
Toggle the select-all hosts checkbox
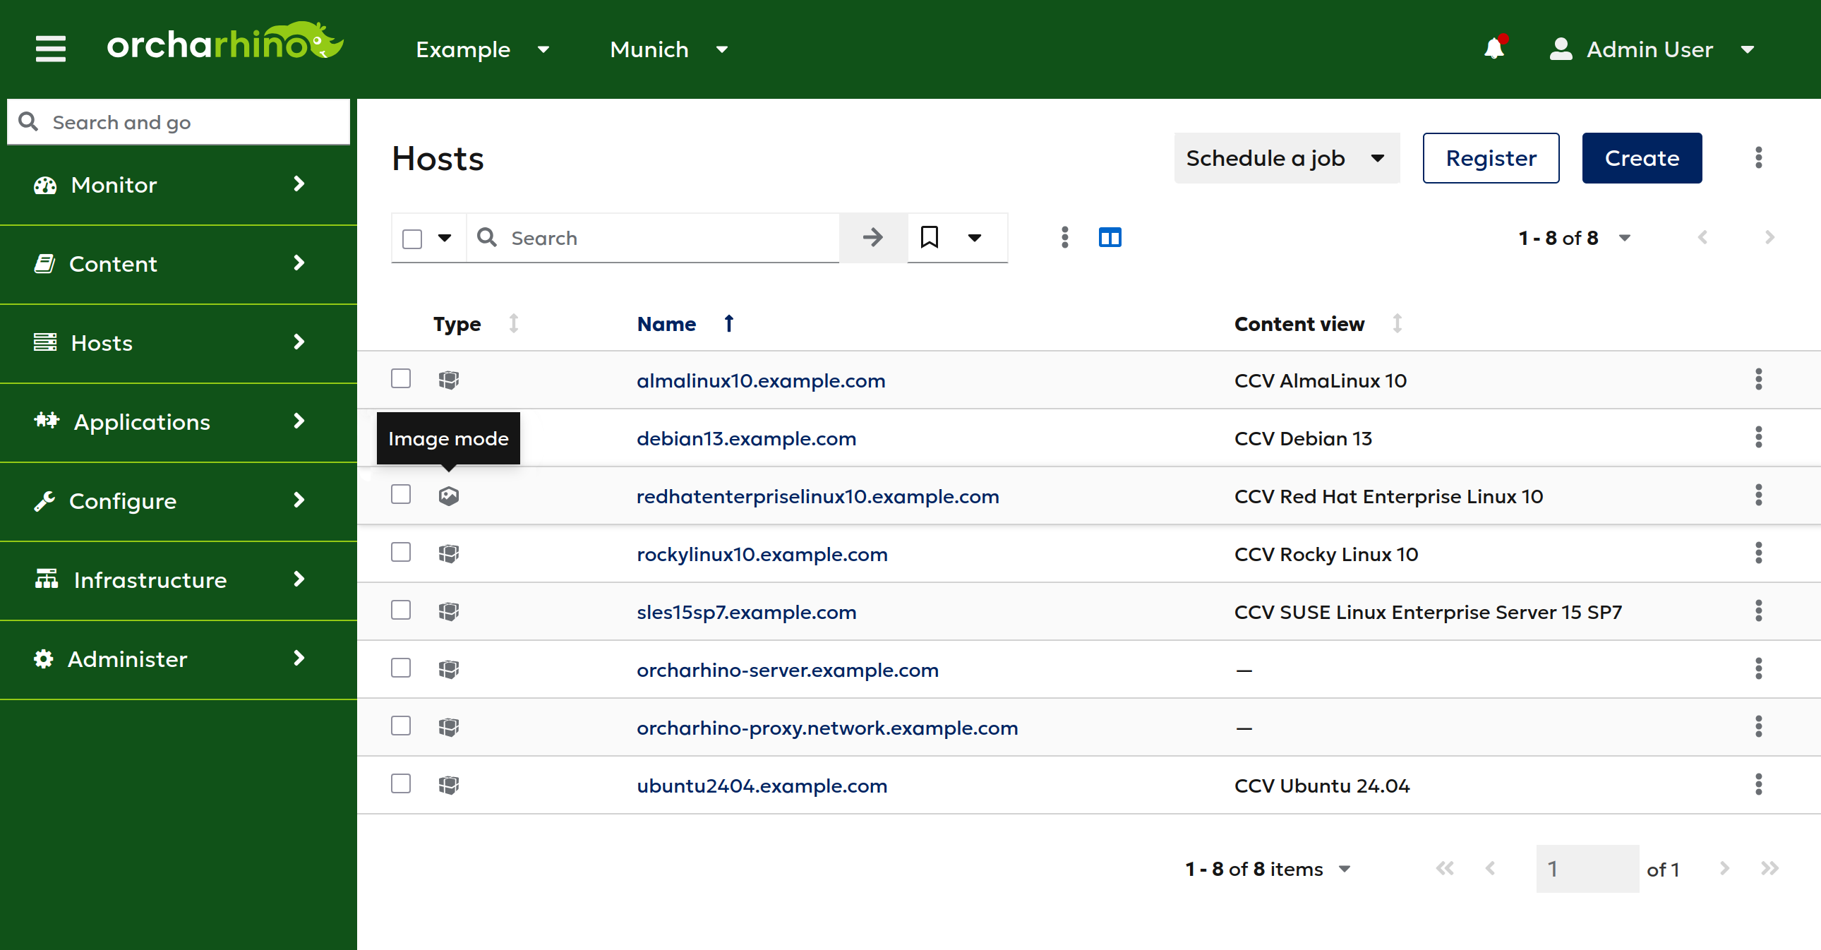click(412, 239)
